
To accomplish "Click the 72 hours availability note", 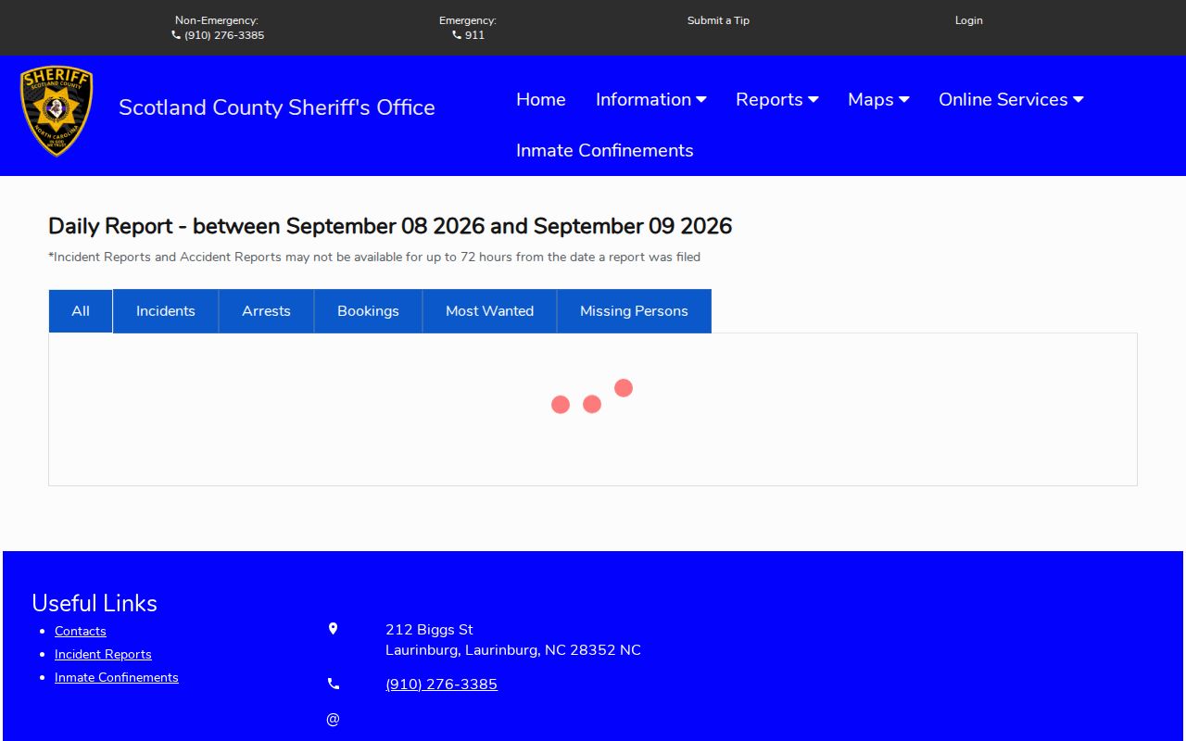I will 374,257.
